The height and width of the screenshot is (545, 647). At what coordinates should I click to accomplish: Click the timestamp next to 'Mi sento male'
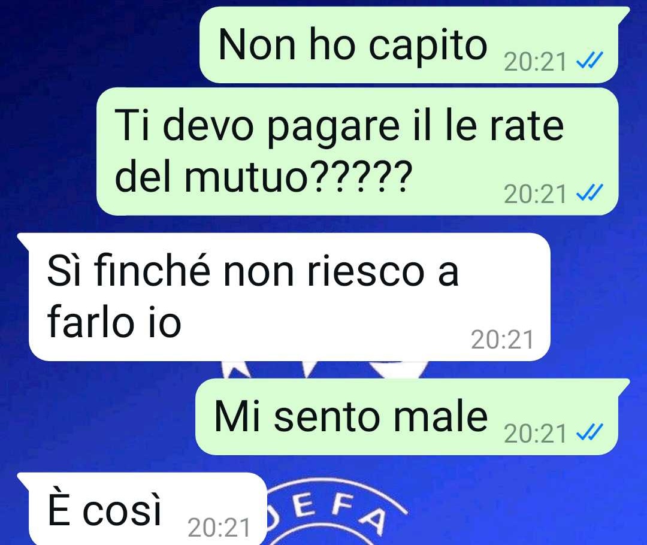535,434
